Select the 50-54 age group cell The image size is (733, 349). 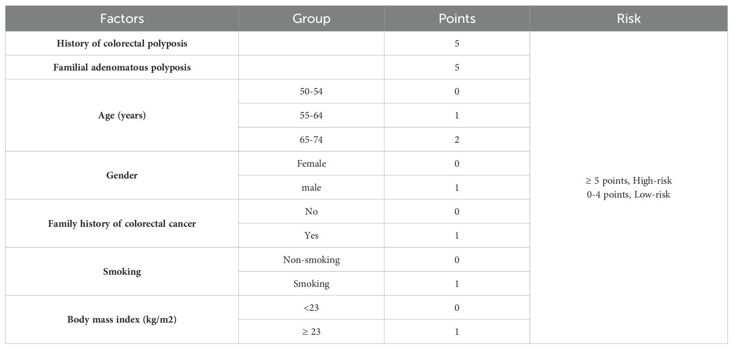[311, 91]
